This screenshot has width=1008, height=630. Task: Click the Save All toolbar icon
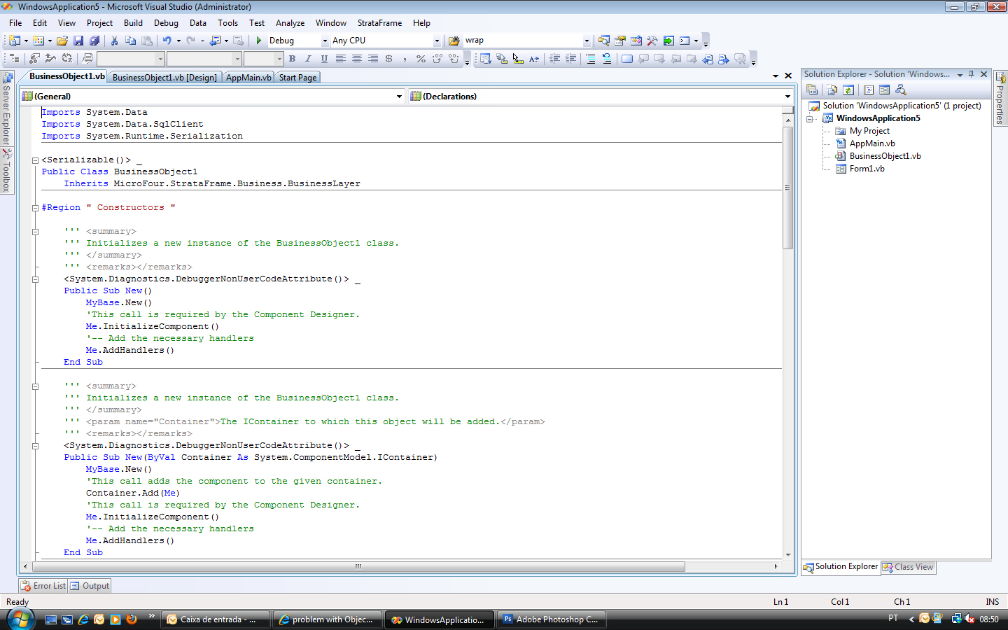(94, 41)
